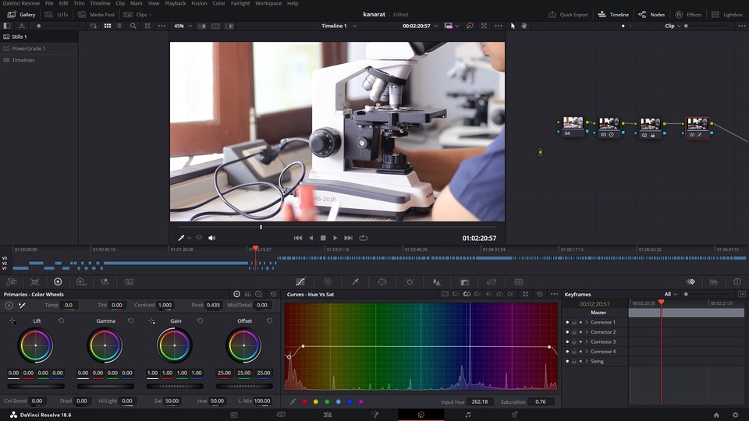Open the viewer zoom 45% dropdown
This screenshot has width=749, height=421.
182,26
